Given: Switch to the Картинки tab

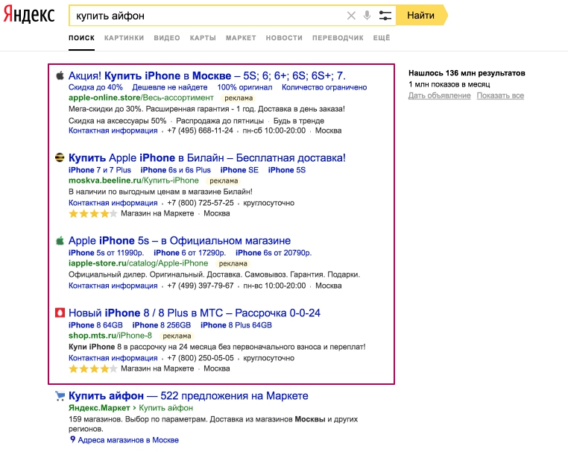Looking at the screenshot, I should click(124, 37).
